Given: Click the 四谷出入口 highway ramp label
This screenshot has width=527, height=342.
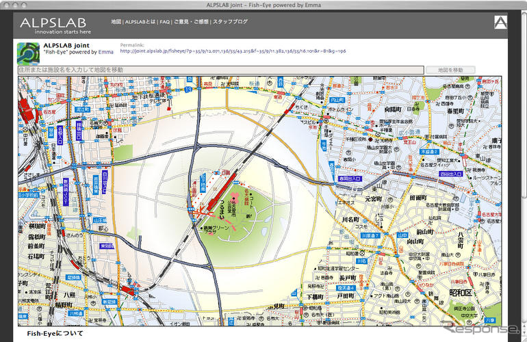Looking at the screenshot, I should [x=451, y=174].
